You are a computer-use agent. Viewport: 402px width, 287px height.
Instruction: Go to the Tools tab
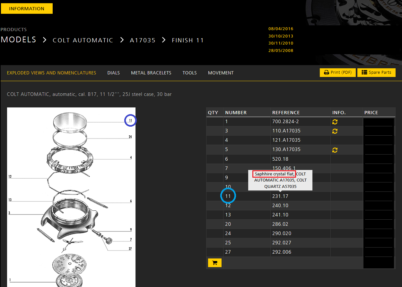click(x=189, y=73)
